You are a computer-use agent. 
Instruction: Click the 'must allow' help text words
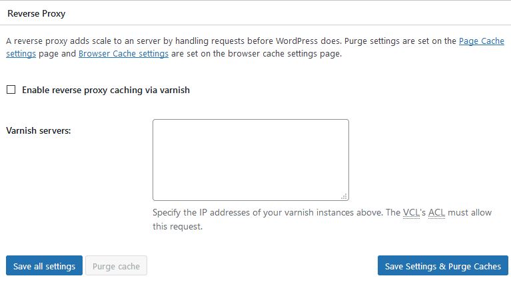pos(470,213)
